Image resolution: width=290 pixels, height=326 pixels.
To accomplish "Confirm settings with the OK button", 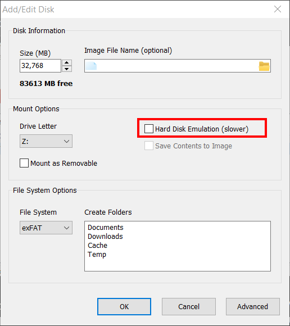I will coord(124,307).
